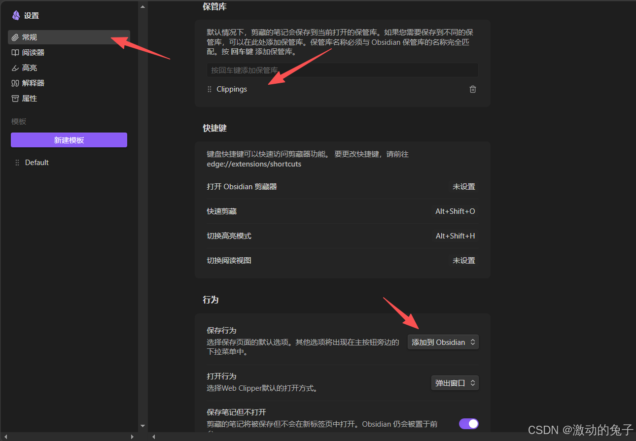Click the 模板 label in sidebar
The image size is (636, 441).
tap(19, 122)
